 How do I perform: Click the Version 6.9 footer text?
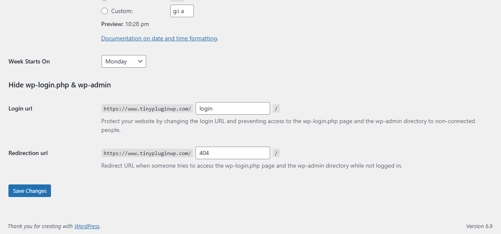click(x=479, y=226)
